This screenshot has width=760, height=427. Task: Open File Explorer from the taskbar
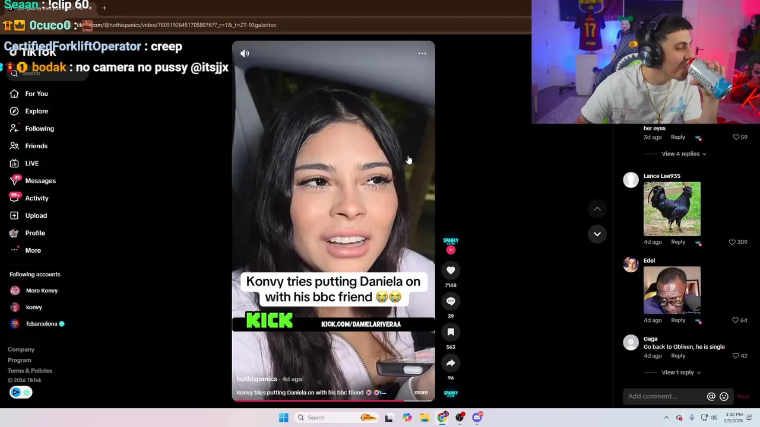point(425,418)
